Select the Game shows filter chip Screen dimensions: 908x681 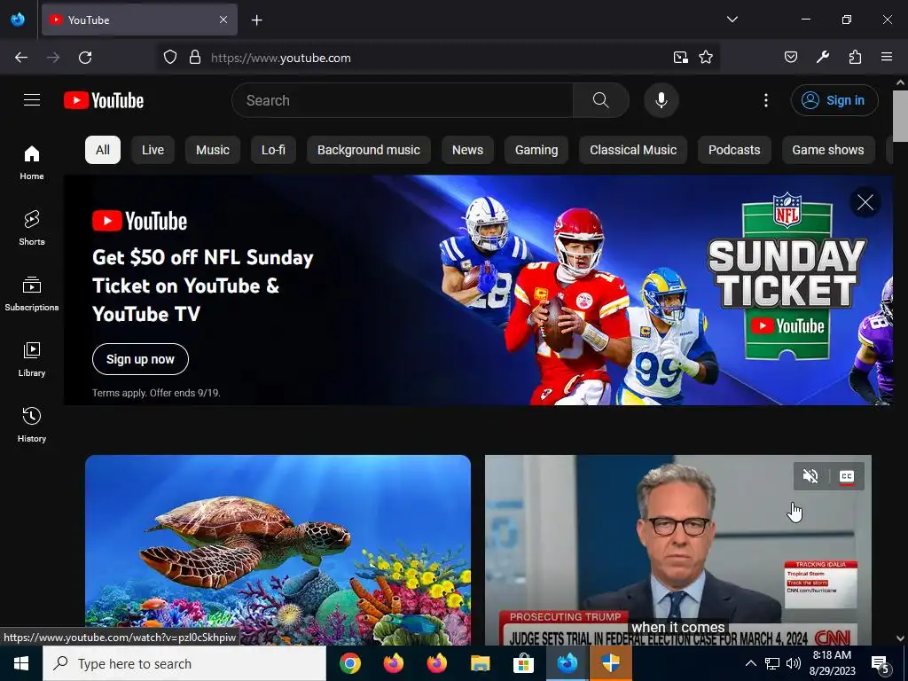(x=828, y=150)
